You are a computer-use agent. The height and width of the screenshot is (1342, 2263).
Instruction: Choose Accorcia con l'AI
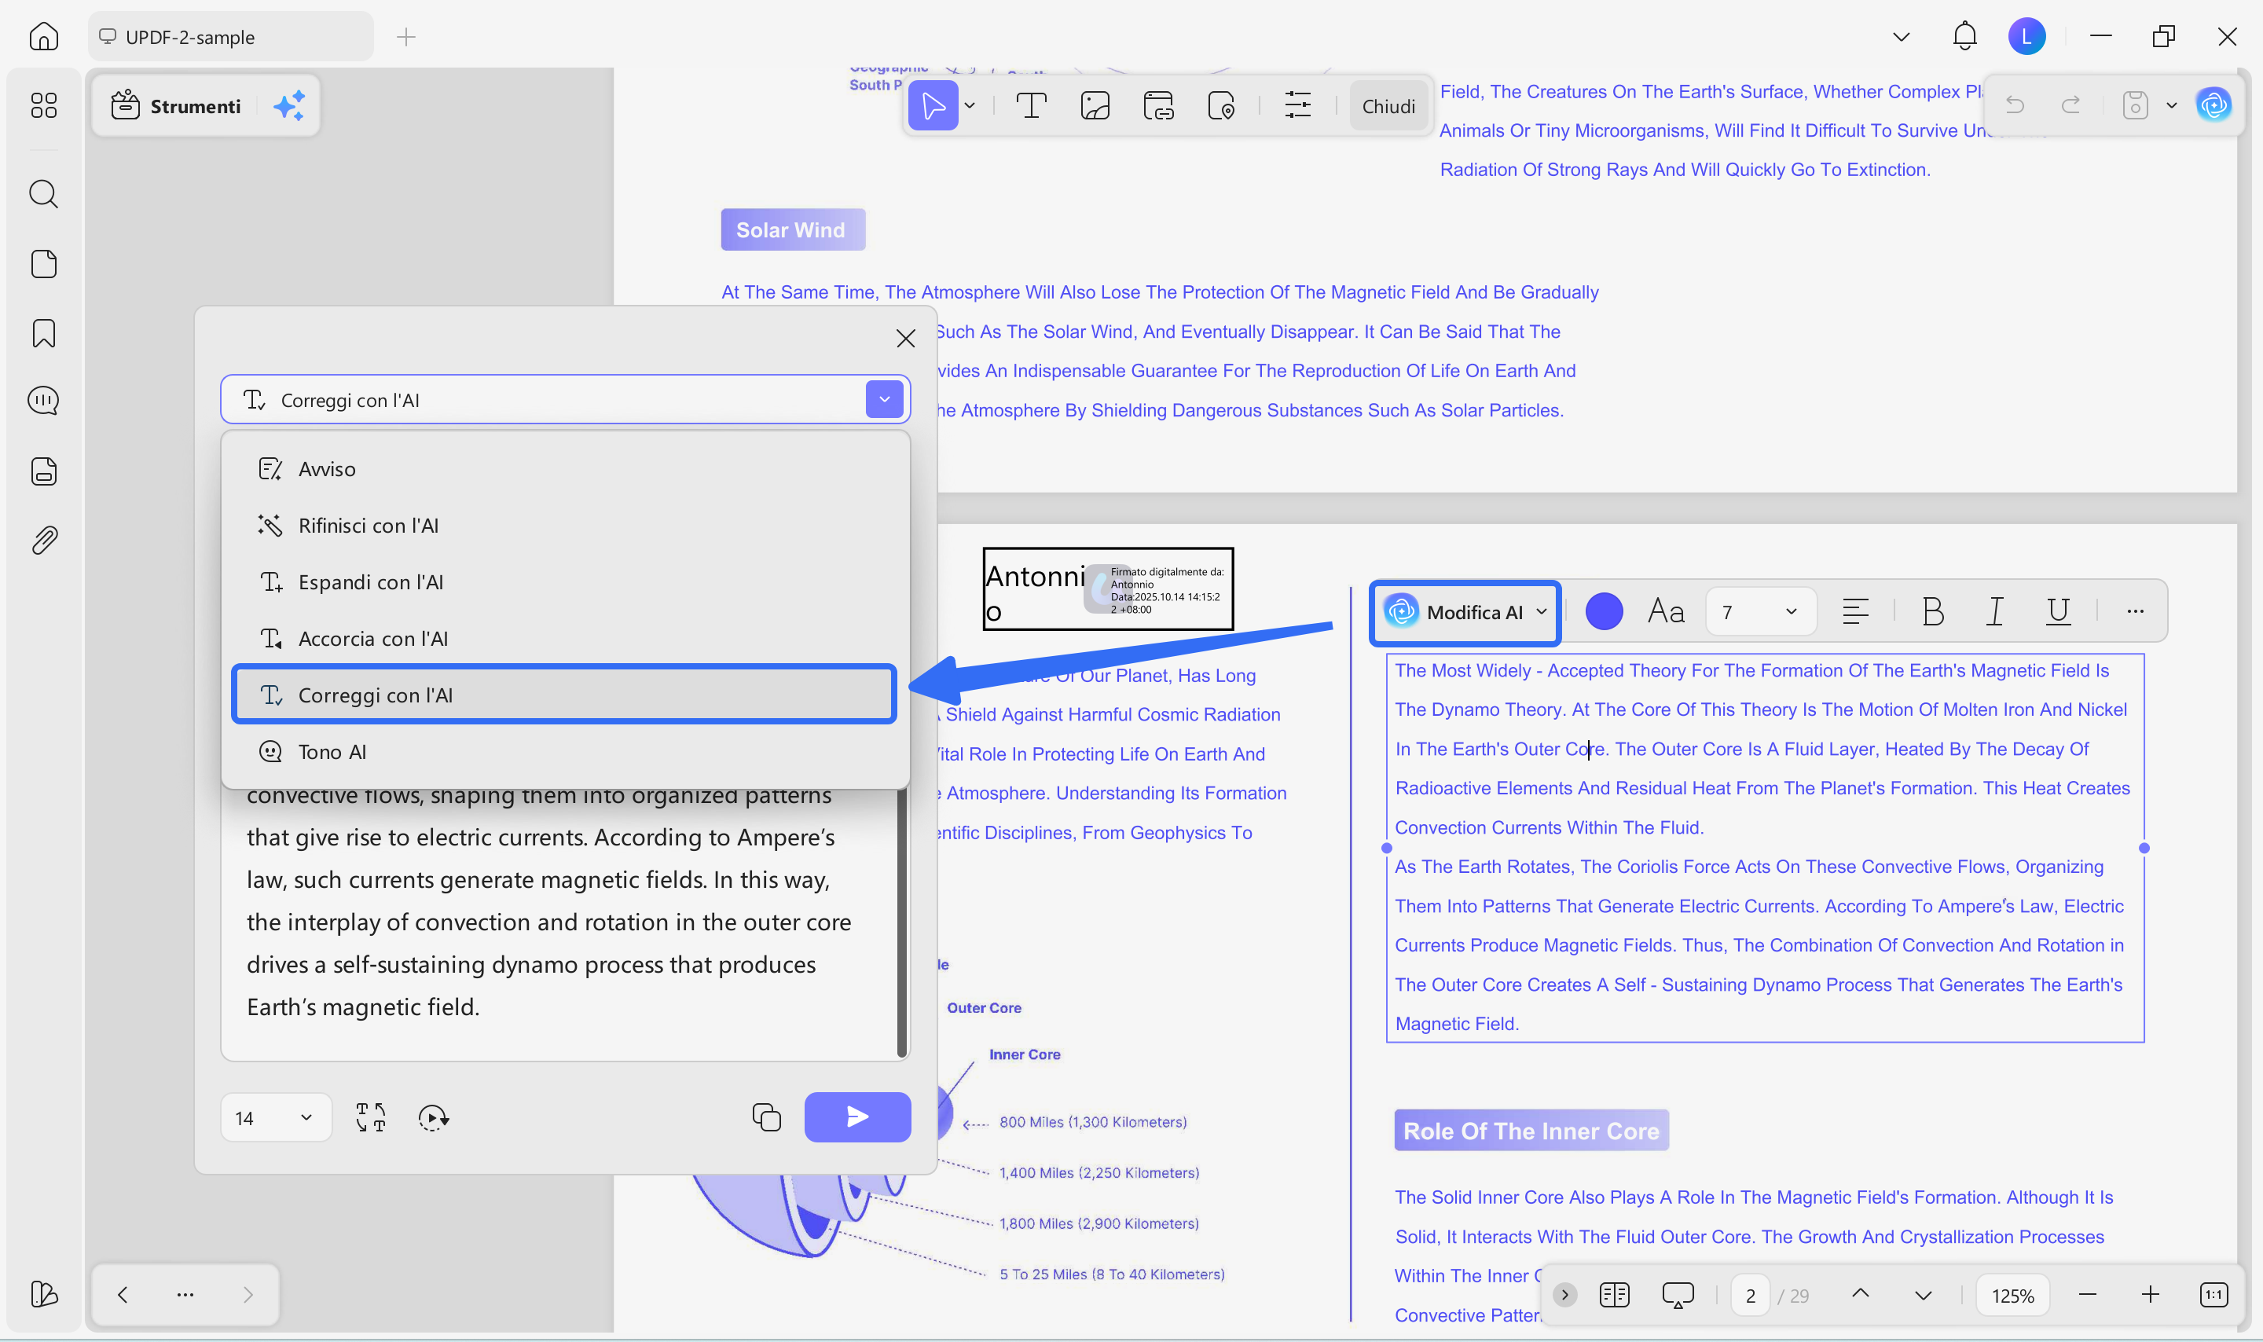coord(564,639)
